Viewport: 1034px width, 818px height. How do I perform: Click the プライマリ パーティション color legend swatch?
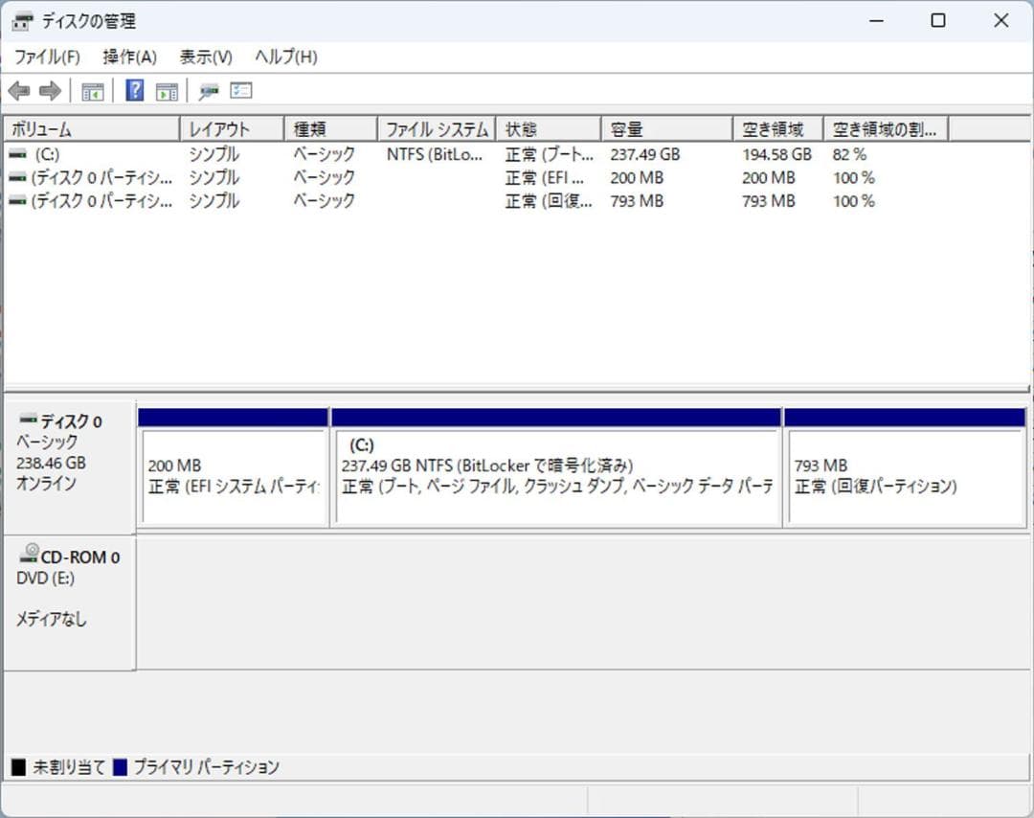pyautogui.click(x=119, y=766)
